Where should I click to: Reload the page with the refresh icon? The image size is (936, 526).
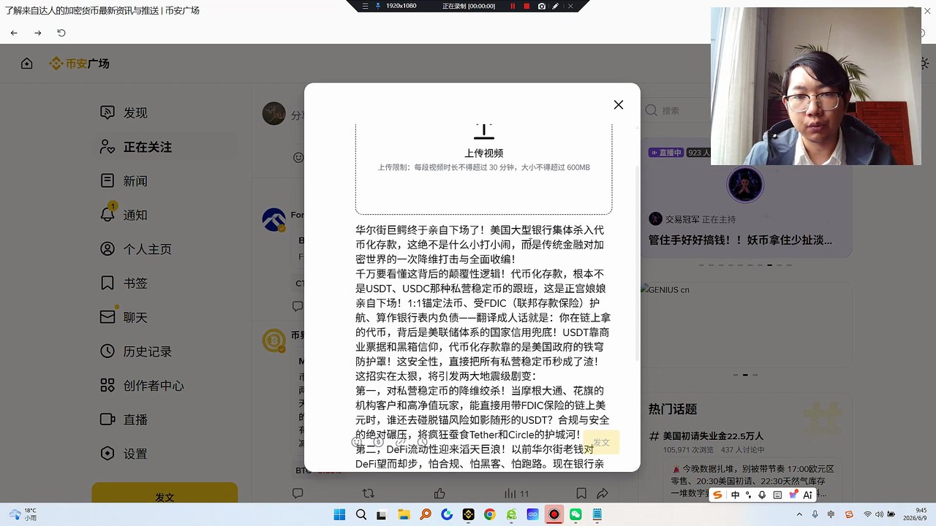[61, 33]
